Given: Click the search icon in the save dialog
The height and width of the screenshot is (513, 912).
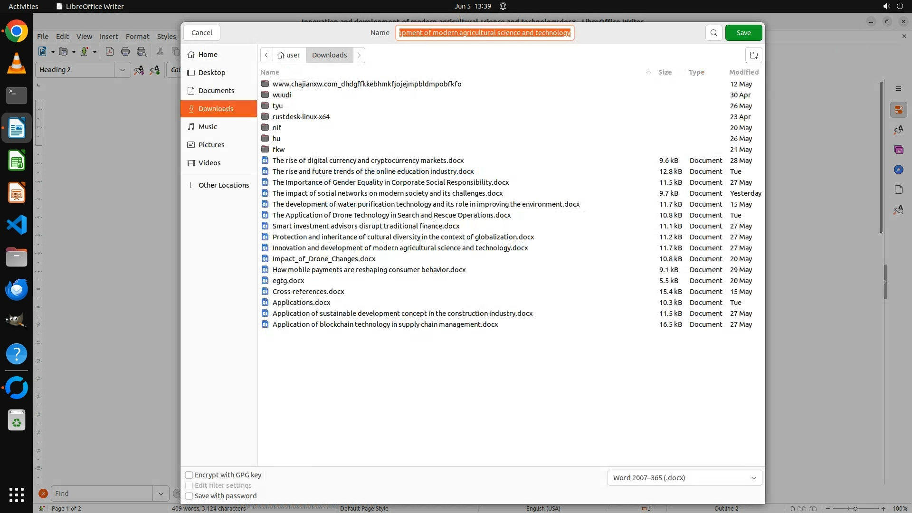Looking at the screenshot, I should 713,33.
